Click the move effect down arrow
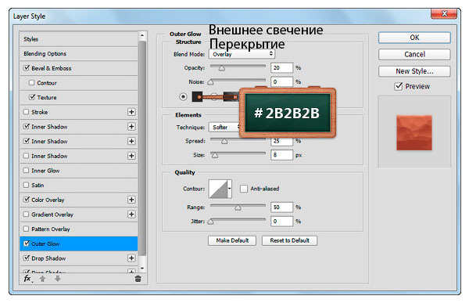Image resolution: width=469 pixels, height=303 pixels. (57, 279)
